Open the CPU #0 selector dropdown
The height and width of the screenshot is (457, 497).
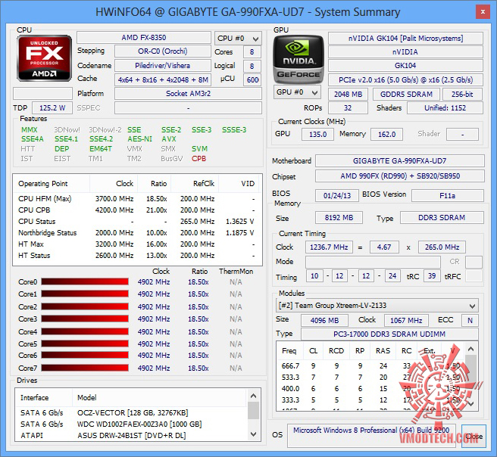[238, 39]
